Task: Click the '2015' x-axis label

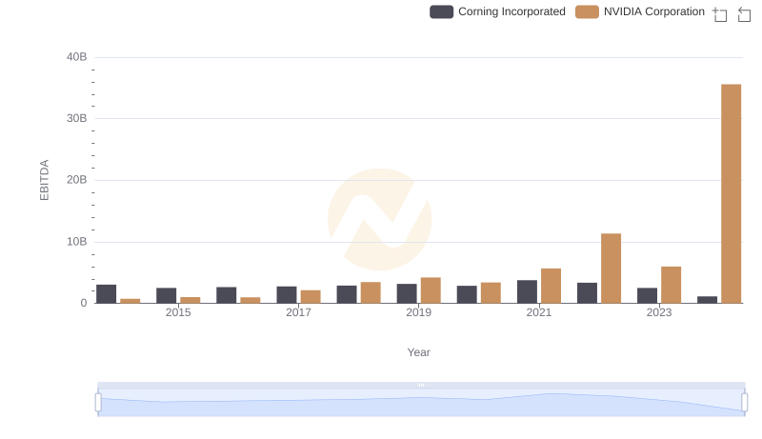Action: (x=178, y=312)
